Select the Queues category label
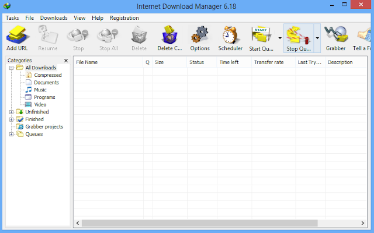This screenshot has width=374, height=233. pyautogui.click(x=34, y=134)
